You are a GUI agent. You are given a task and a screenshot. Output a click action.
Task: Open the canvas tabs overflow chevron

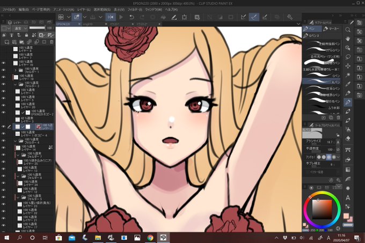[298, 24]
